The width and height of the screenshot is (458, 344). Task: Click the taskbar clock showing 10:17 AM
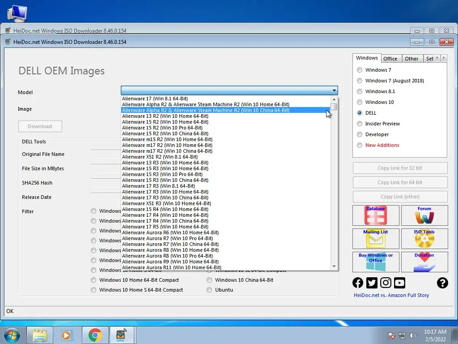click(435, 335)
